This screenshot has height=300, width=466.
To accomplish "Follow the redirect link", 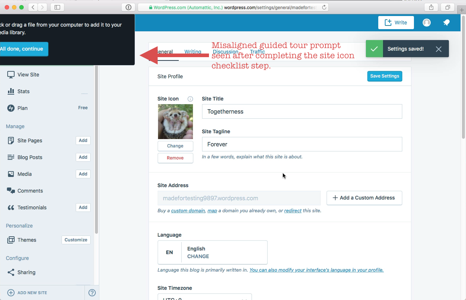I will [x=293, y=210].
